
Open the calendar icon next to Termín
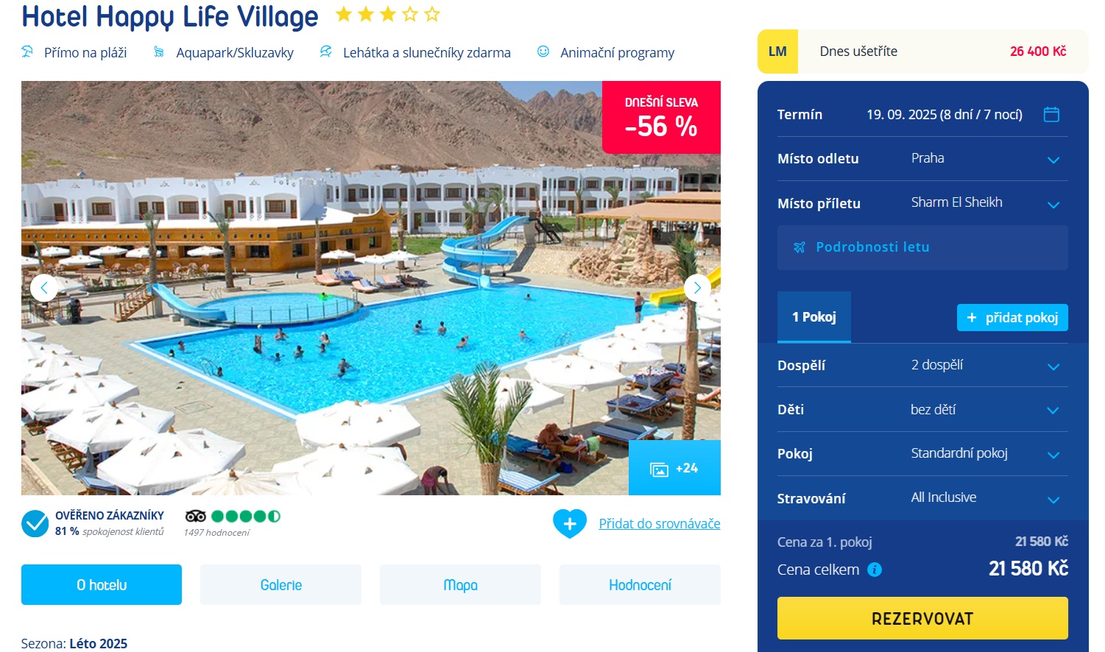[x=1051, y=114]
